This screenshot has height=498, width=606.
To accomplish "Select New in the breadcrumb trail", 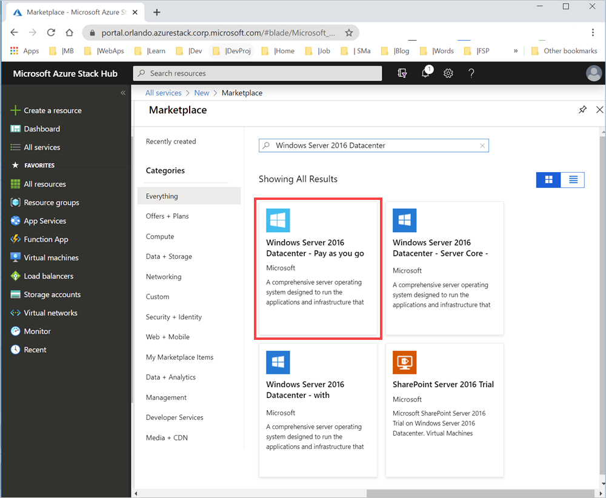I will point(202,93).
